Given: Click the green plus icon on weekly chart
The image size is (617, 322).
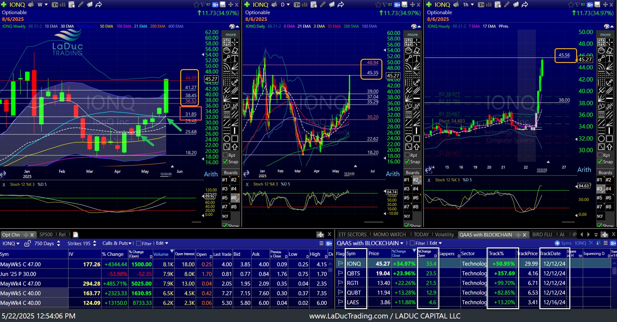Looking at the screenshot, I should pos(4,4).
